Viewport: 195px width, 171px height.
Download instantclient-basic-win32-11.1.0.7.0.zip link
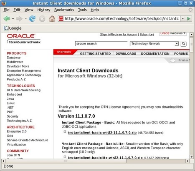click(x=102, y=133)
